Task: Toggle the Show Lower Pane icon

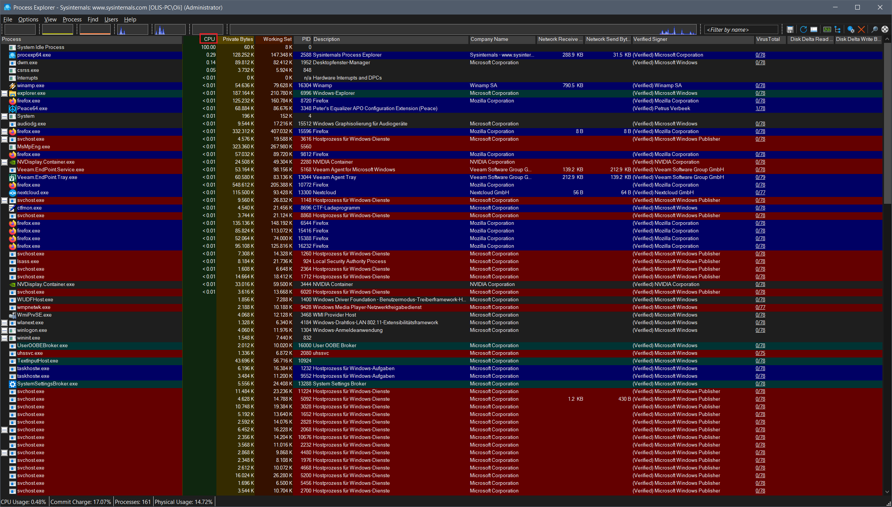Action: [x=814, y=29]
